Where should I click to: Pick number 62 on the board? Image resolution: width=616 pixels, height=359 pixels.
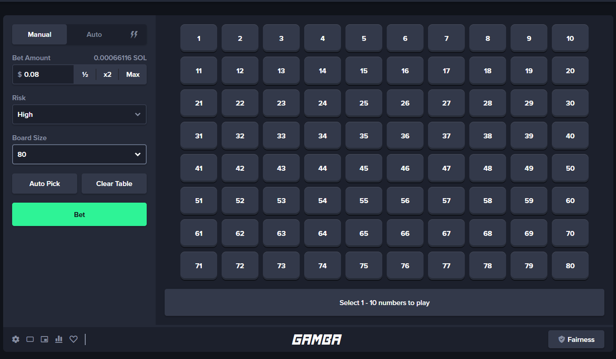[240, 233]
